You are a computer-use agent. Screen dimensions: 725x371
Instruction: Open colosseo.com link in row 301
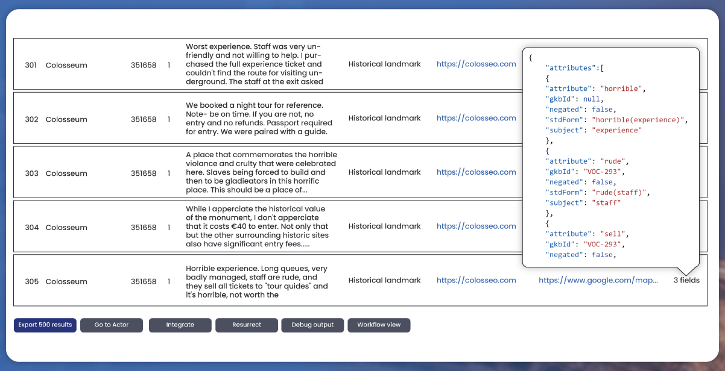pos(476,64)
